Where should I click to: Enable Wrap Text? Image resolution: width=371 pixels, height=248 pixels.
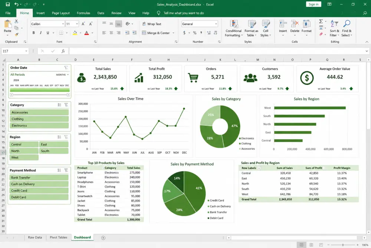152,24
